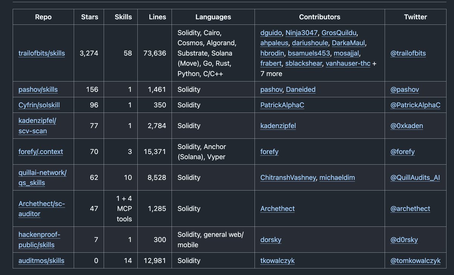
Task: Open the @0xkaden Twitter link
Action: (407, 126)
